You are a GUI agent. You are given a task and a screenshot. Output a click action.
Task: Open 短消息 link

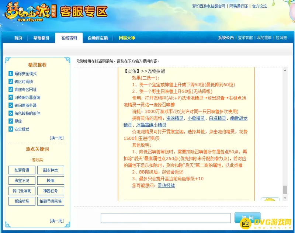[x=281, y=38]
